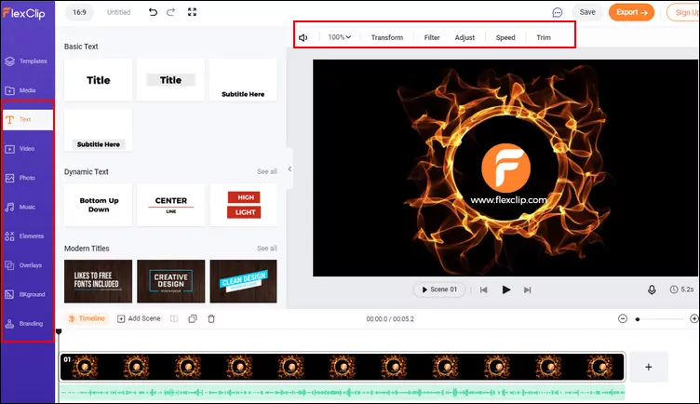Open the Speed option
Image resolution: width=700 pixels, height=404 pixels.
tap(505, 37)
